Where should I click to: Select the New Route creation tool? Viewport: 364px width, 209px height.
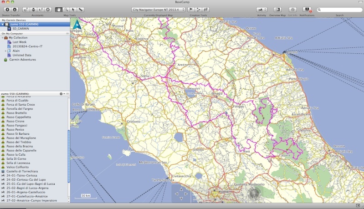coord(198,10)
